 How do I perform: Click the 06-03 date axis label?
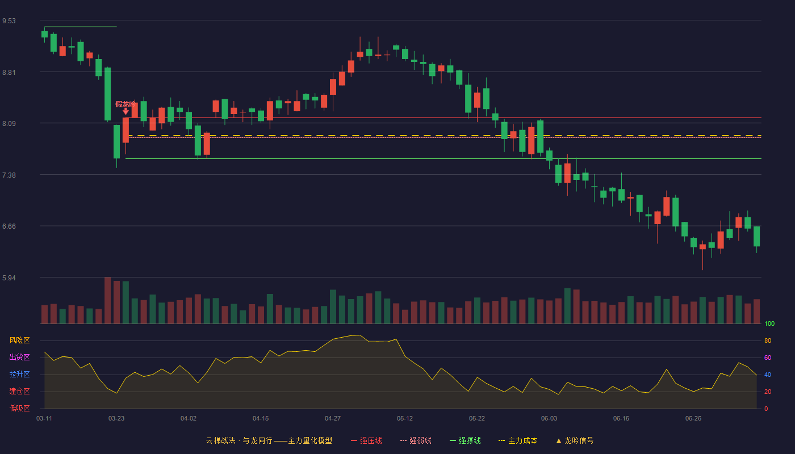click(549, 418)
